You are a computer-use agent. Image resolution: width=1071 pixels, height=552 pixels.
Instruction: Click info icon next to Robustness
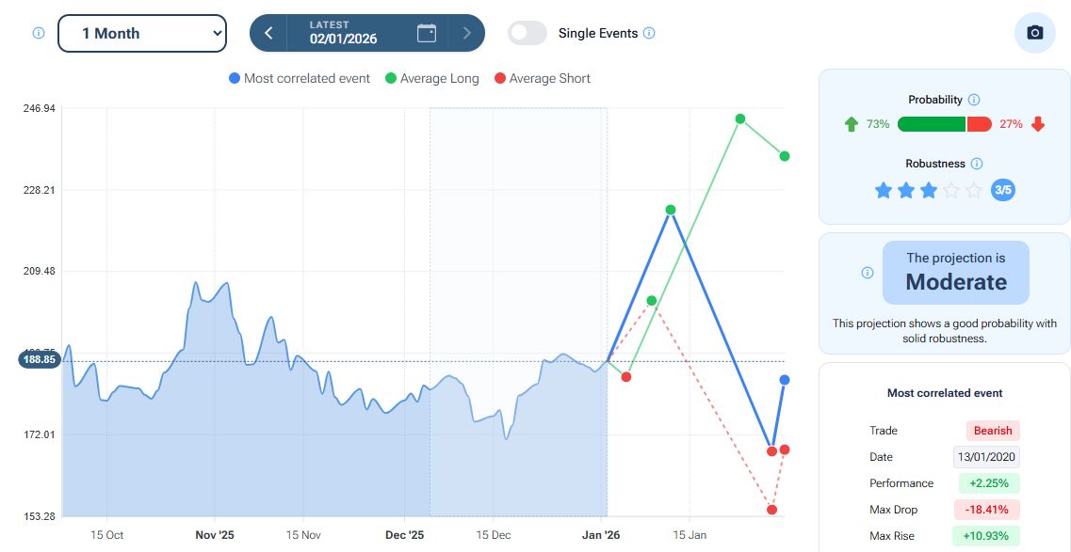coord(977,164)
